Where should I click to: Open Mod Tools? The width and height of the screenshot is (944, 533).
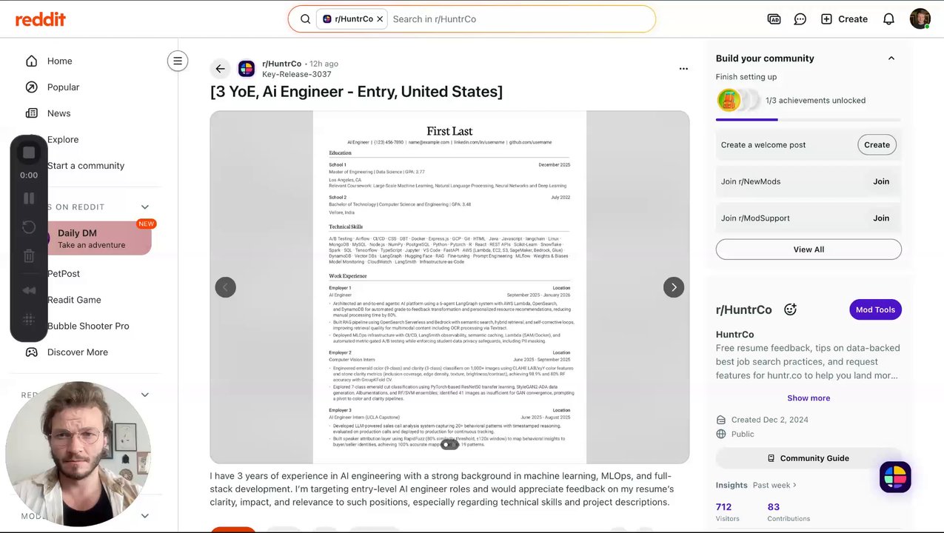(875, 309)
